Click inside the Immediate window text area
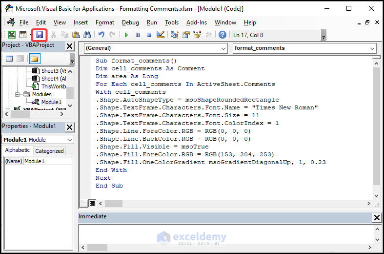The image size is (384, 254). pyautogui.click(x=226, y=233)
